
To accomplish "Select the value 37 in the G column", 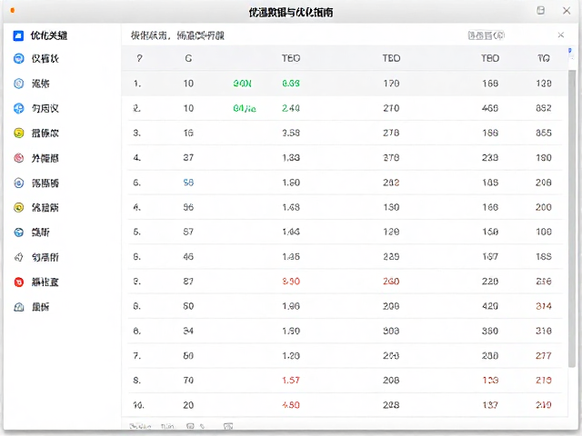I will click(x=188, y=157).
